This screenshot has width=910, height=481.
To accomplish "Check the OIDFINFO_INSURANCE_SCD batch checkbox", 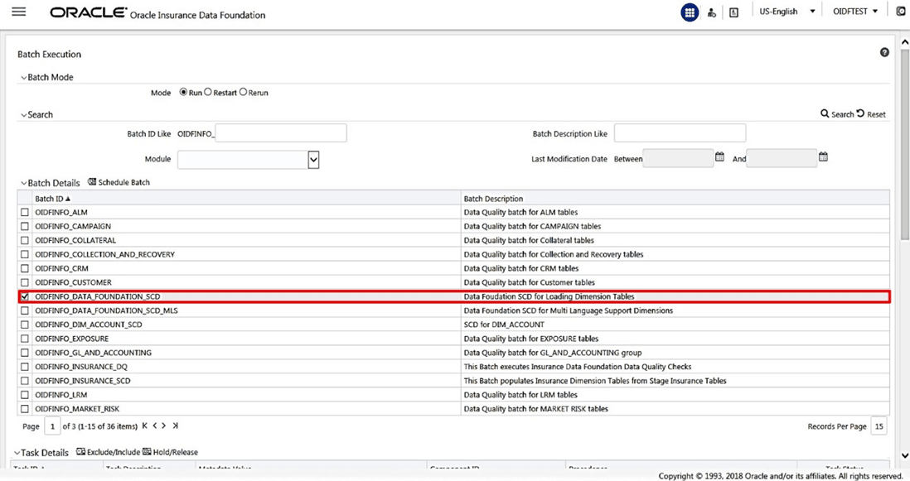I will (x=24, y=381).
